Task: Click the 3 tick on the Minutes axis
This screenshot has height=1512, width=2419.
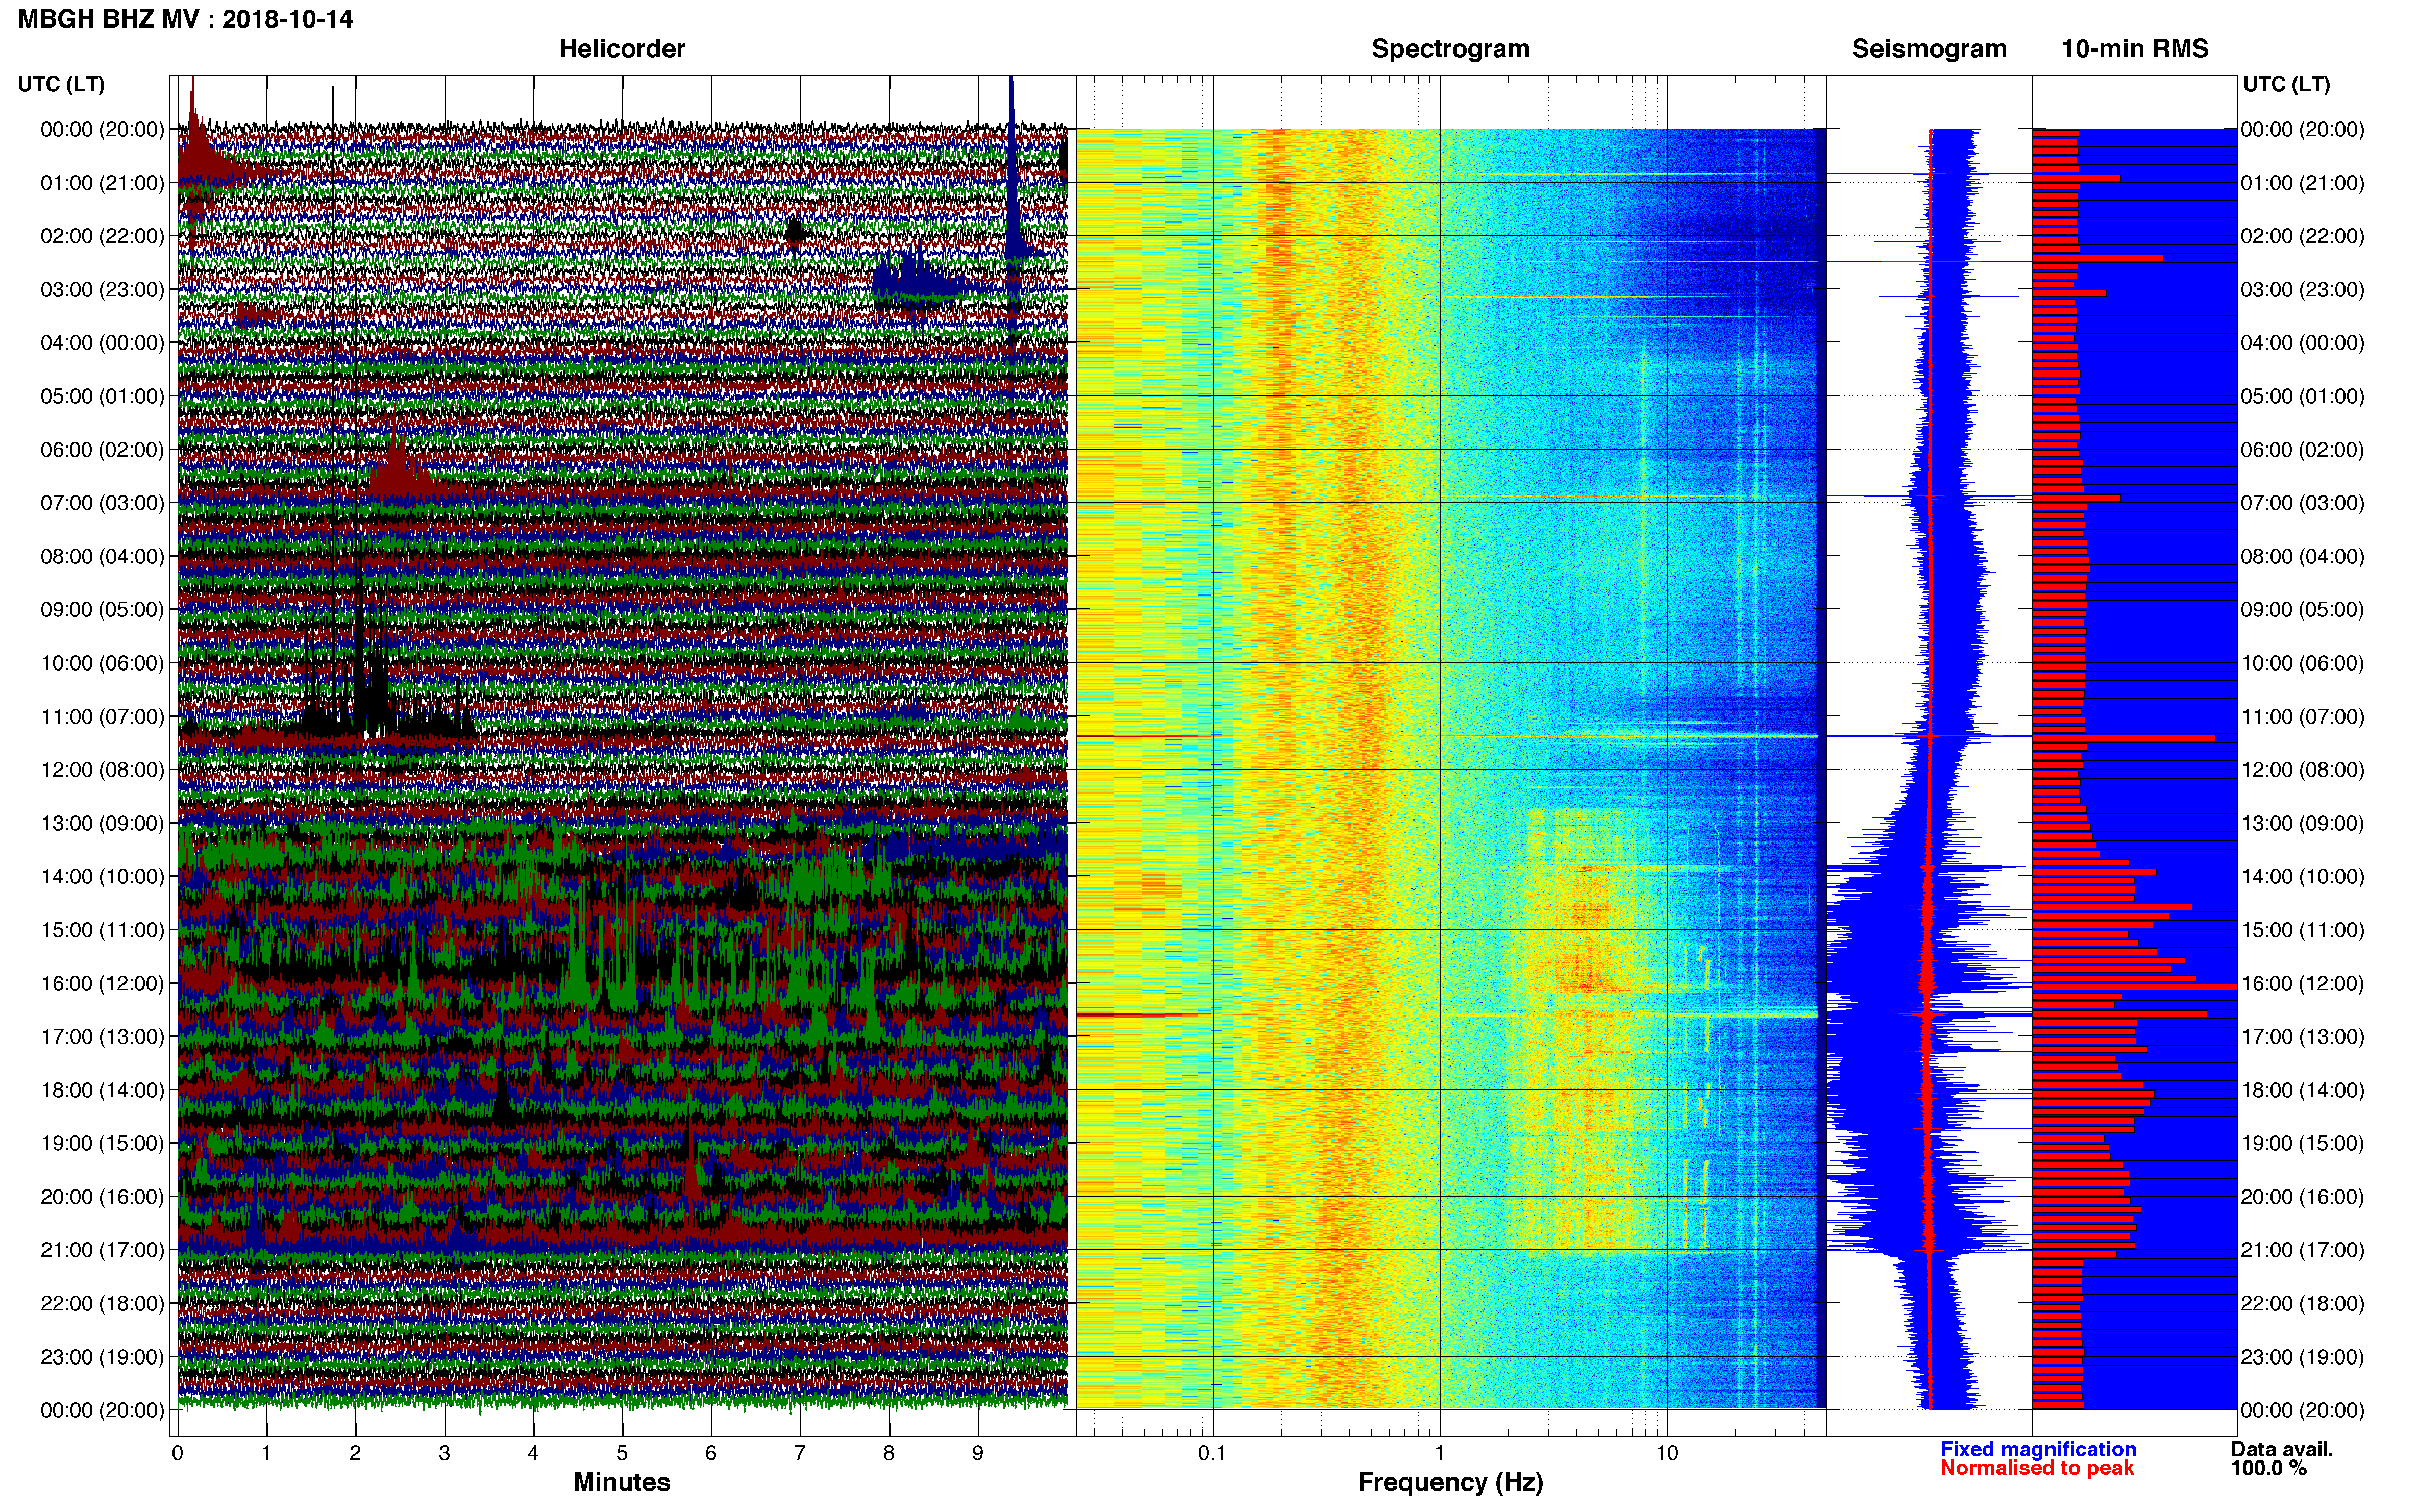Action: 444,1454
